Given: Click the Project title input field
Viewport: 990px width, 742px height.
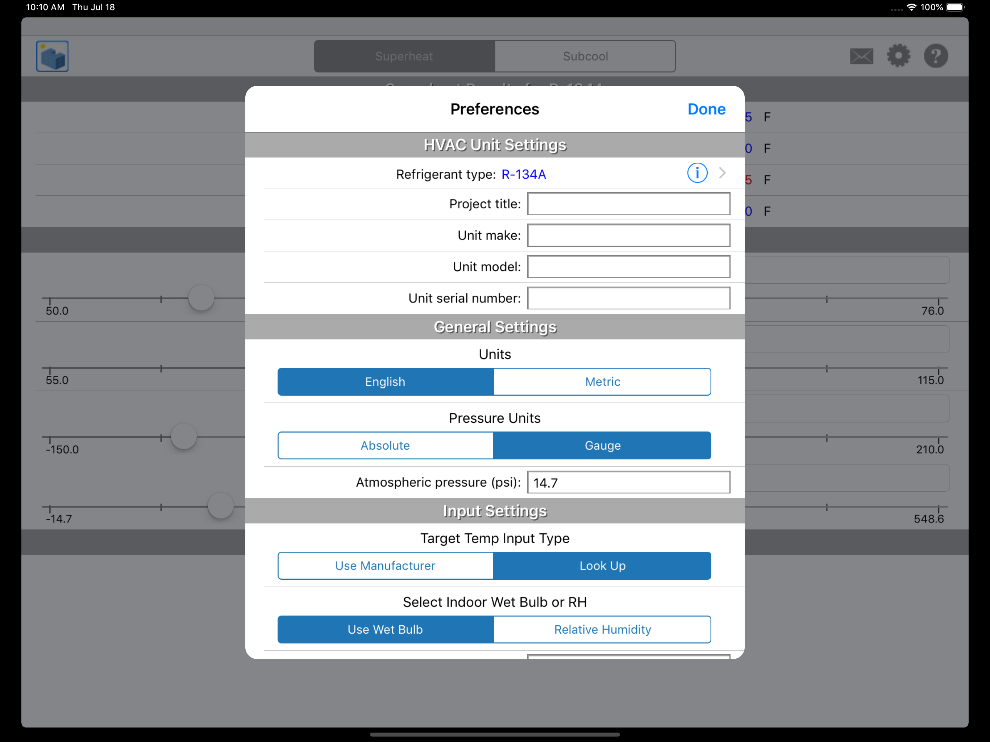Looking at the screenshot, I should click(628, 204).
